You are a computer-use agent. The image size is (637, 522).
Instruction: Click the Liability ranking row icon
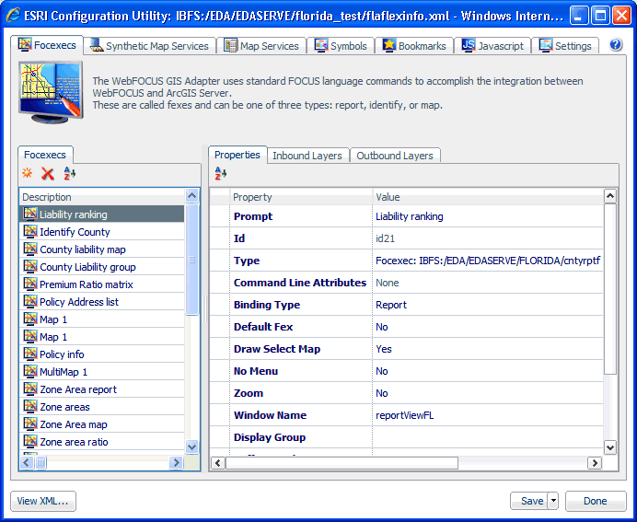pyautogui.click(x=30, y=214)
